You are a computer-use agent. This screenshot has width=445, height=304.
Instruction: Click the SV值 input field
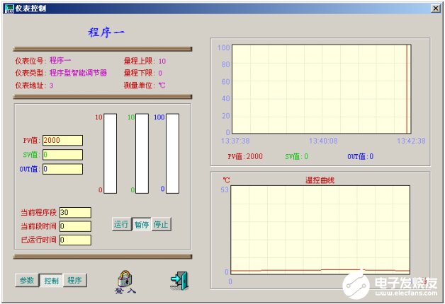coord(63,155)
